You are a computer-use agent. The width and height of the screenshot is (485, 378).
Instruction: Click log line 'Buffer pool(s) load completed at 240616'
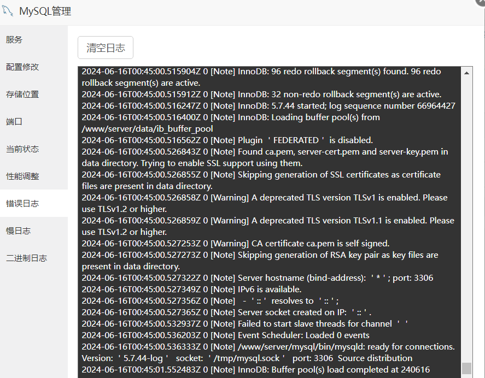(256, 370)
